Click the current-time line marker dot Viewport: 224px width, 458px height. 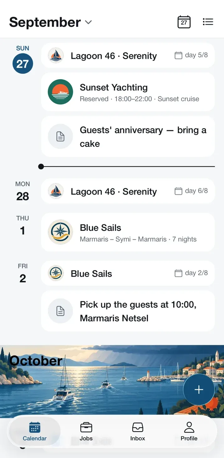click(41, 167)
